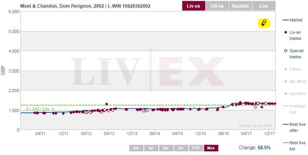Toggle Best live offer legend entry
The image size is (308, 155).
tap(294, 127)
